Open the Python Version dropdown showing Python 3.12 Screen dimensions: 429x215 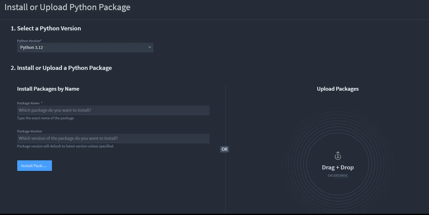[x=85, y=47]
